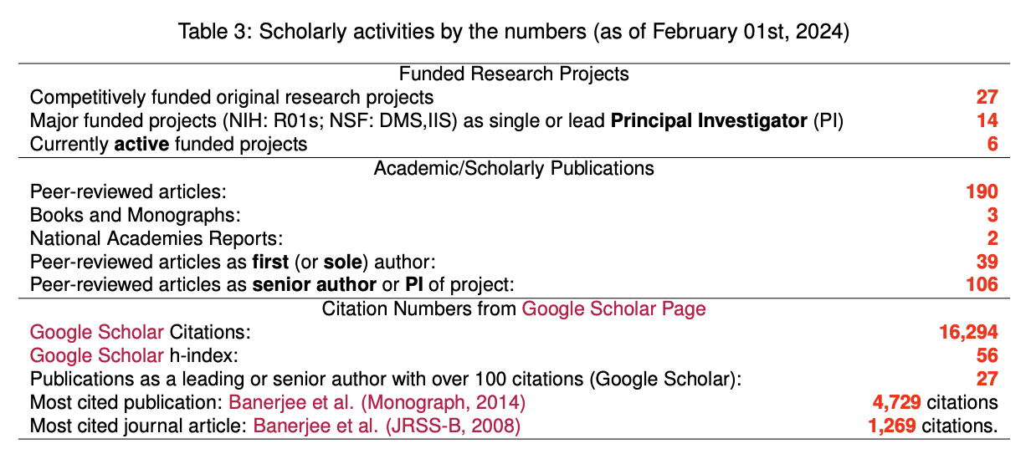Click the peer-reviewed articles count 190
The width and height of the screenshot is (1031, 459).
(982, 191)
